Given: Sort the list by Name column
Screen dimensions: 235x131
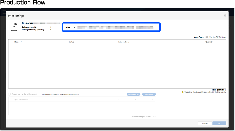Looking at the screenshot, I should (x=17, y=42).
